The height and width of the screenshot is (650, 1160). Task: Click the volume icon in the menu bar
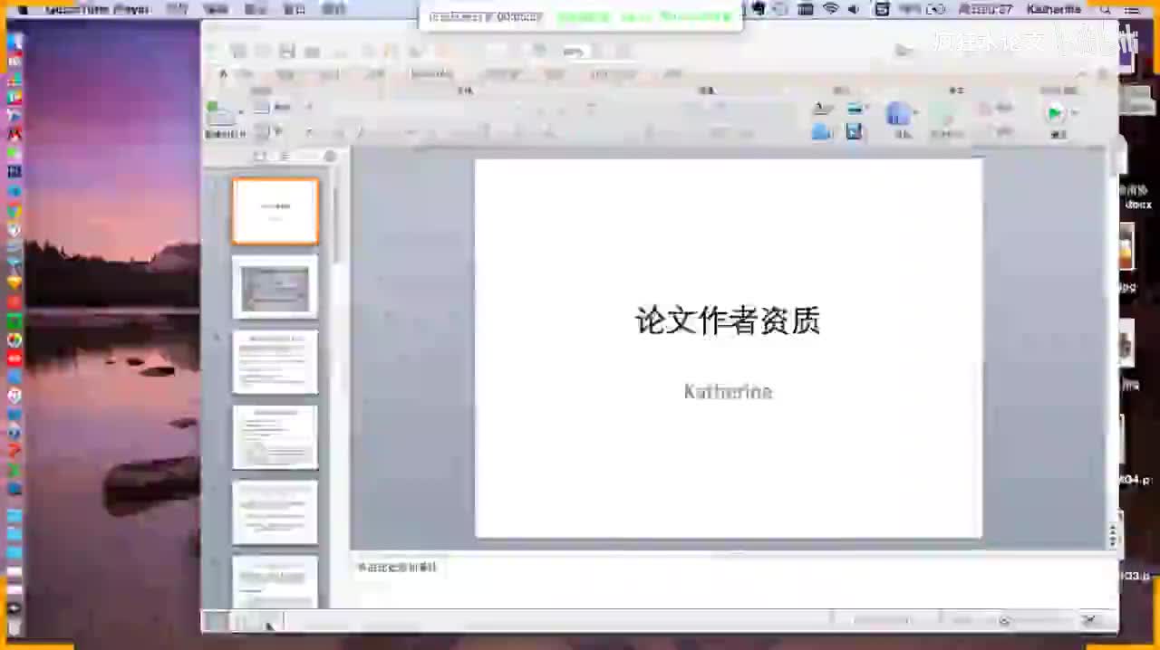pyautogui.click(x=854, y=9)
